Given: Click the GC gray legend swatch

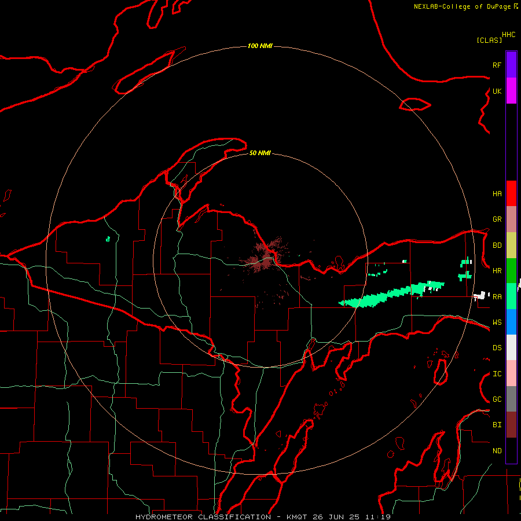Looking at the screenshot, I should coord(511,399).
